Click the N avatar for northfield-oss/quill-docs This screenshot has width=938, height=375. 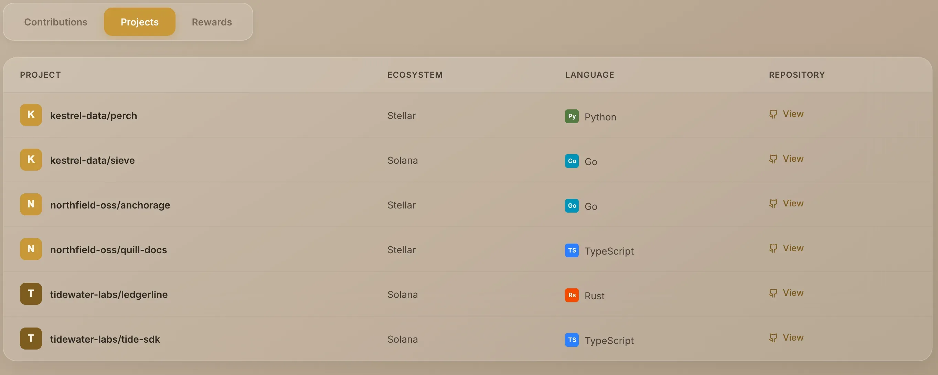(31, 249)
